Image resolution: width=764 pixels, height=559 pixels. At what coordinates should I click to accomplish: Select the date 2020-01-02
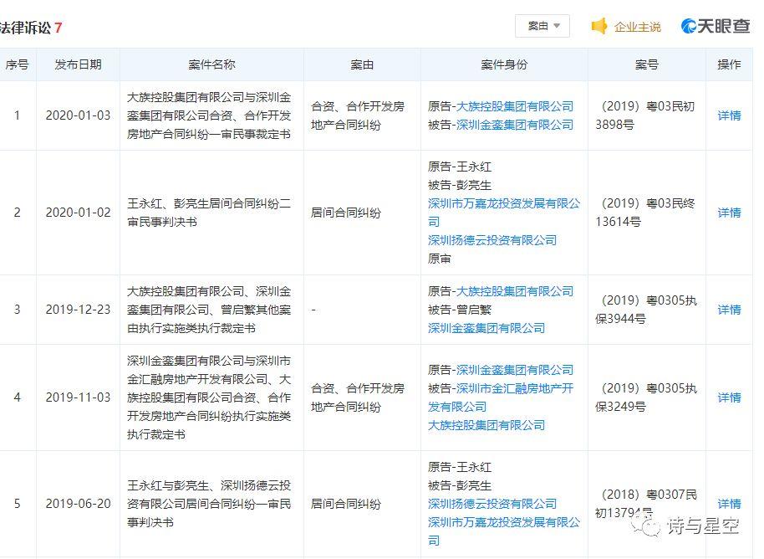point(78,213)
